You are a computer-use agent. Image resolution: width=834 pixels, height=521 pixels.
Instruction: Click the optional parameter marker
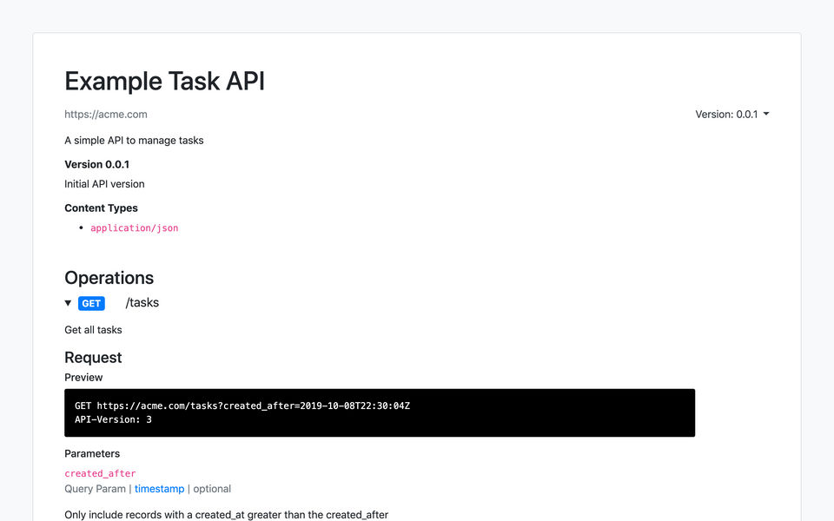(212, 489)
